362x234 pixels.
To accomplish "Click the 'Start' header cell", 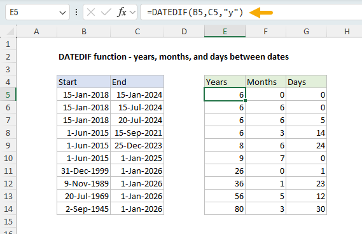I will 84,82.
